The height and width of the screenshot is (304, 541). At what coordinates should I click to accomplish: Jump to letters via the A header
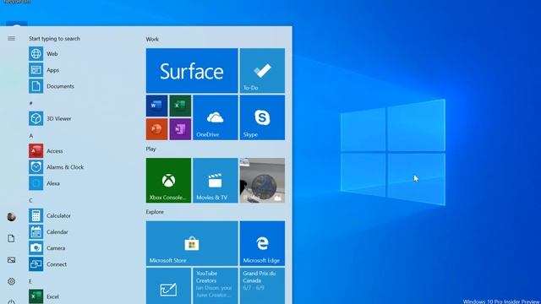(31, 136)
